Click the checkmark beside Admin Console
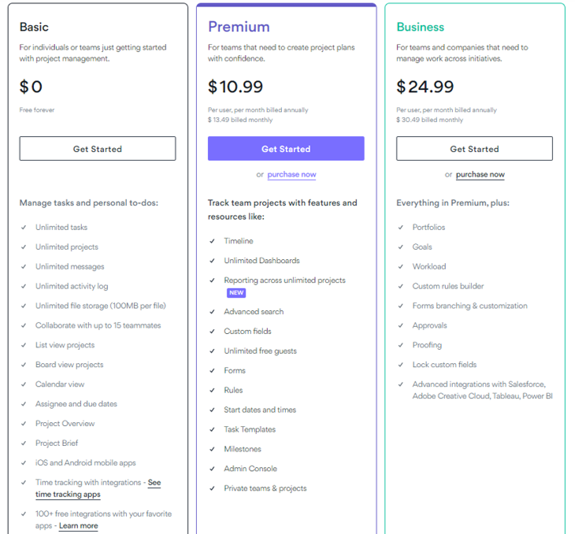This screenshot has width=575, height=534. click(212, 469)
